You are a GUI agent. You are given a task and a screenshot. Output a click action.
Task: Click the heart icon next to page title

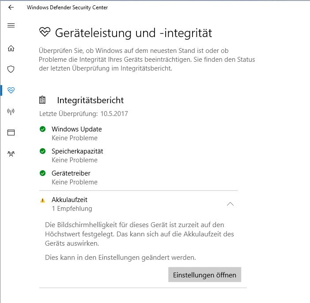coord(45,32)
